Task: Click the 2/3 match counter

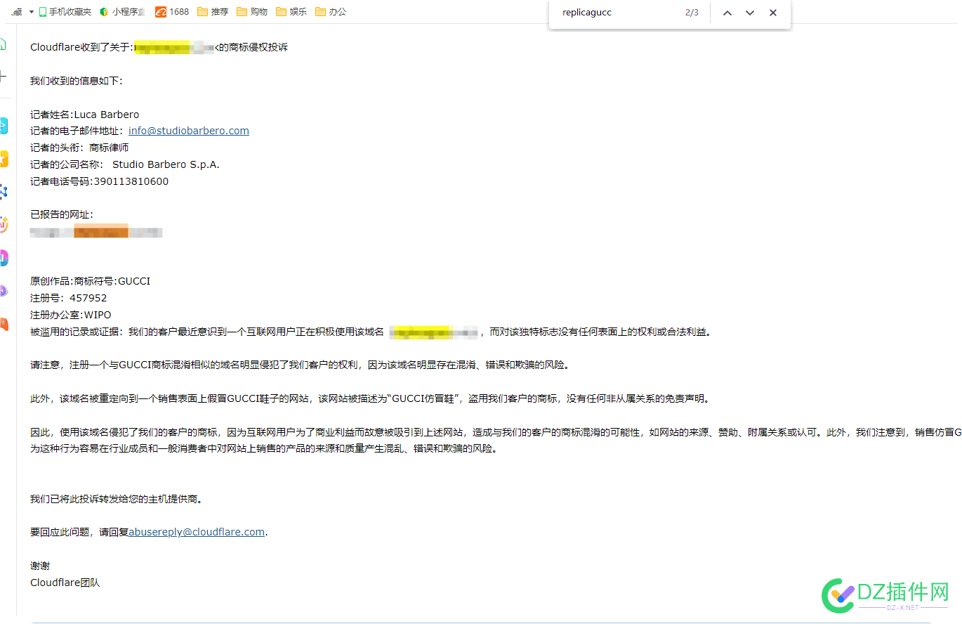Action: point(692,13)
